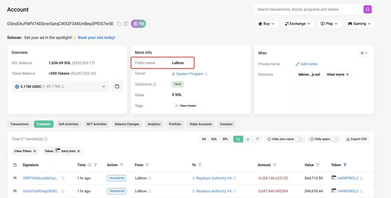Click the lebron...jr.sol domain
Viewport: 391px width, 198px height.
pyautogui.click(x=309, y=75)
